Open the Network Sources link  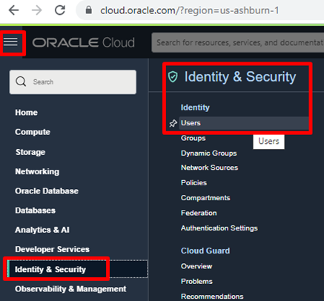(x=210, y=168)
